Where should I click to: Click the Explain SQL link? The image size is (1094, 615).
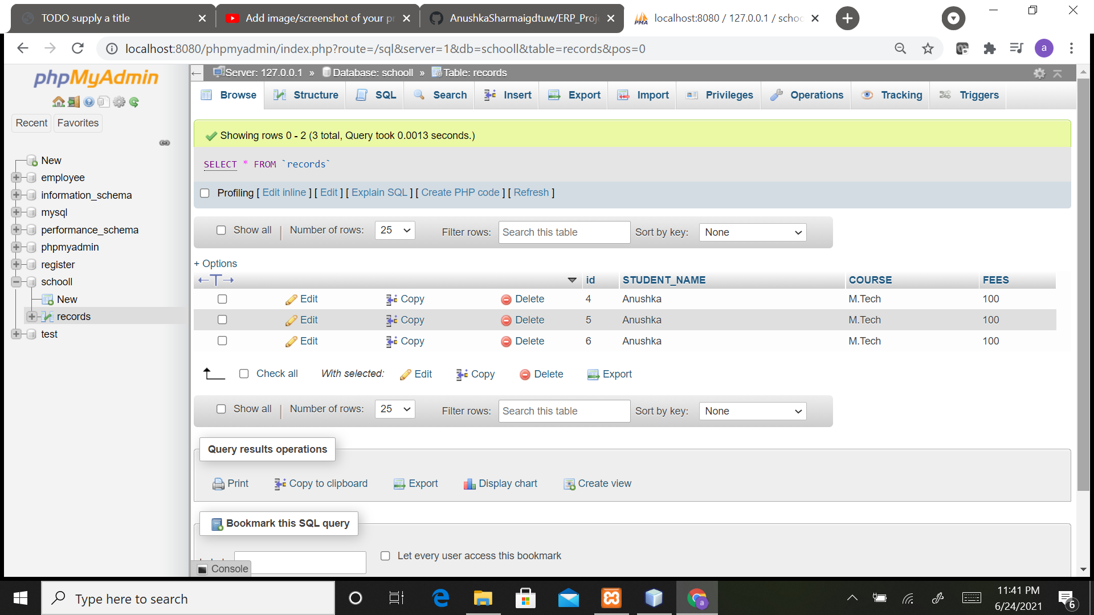(x=379, y=192)
